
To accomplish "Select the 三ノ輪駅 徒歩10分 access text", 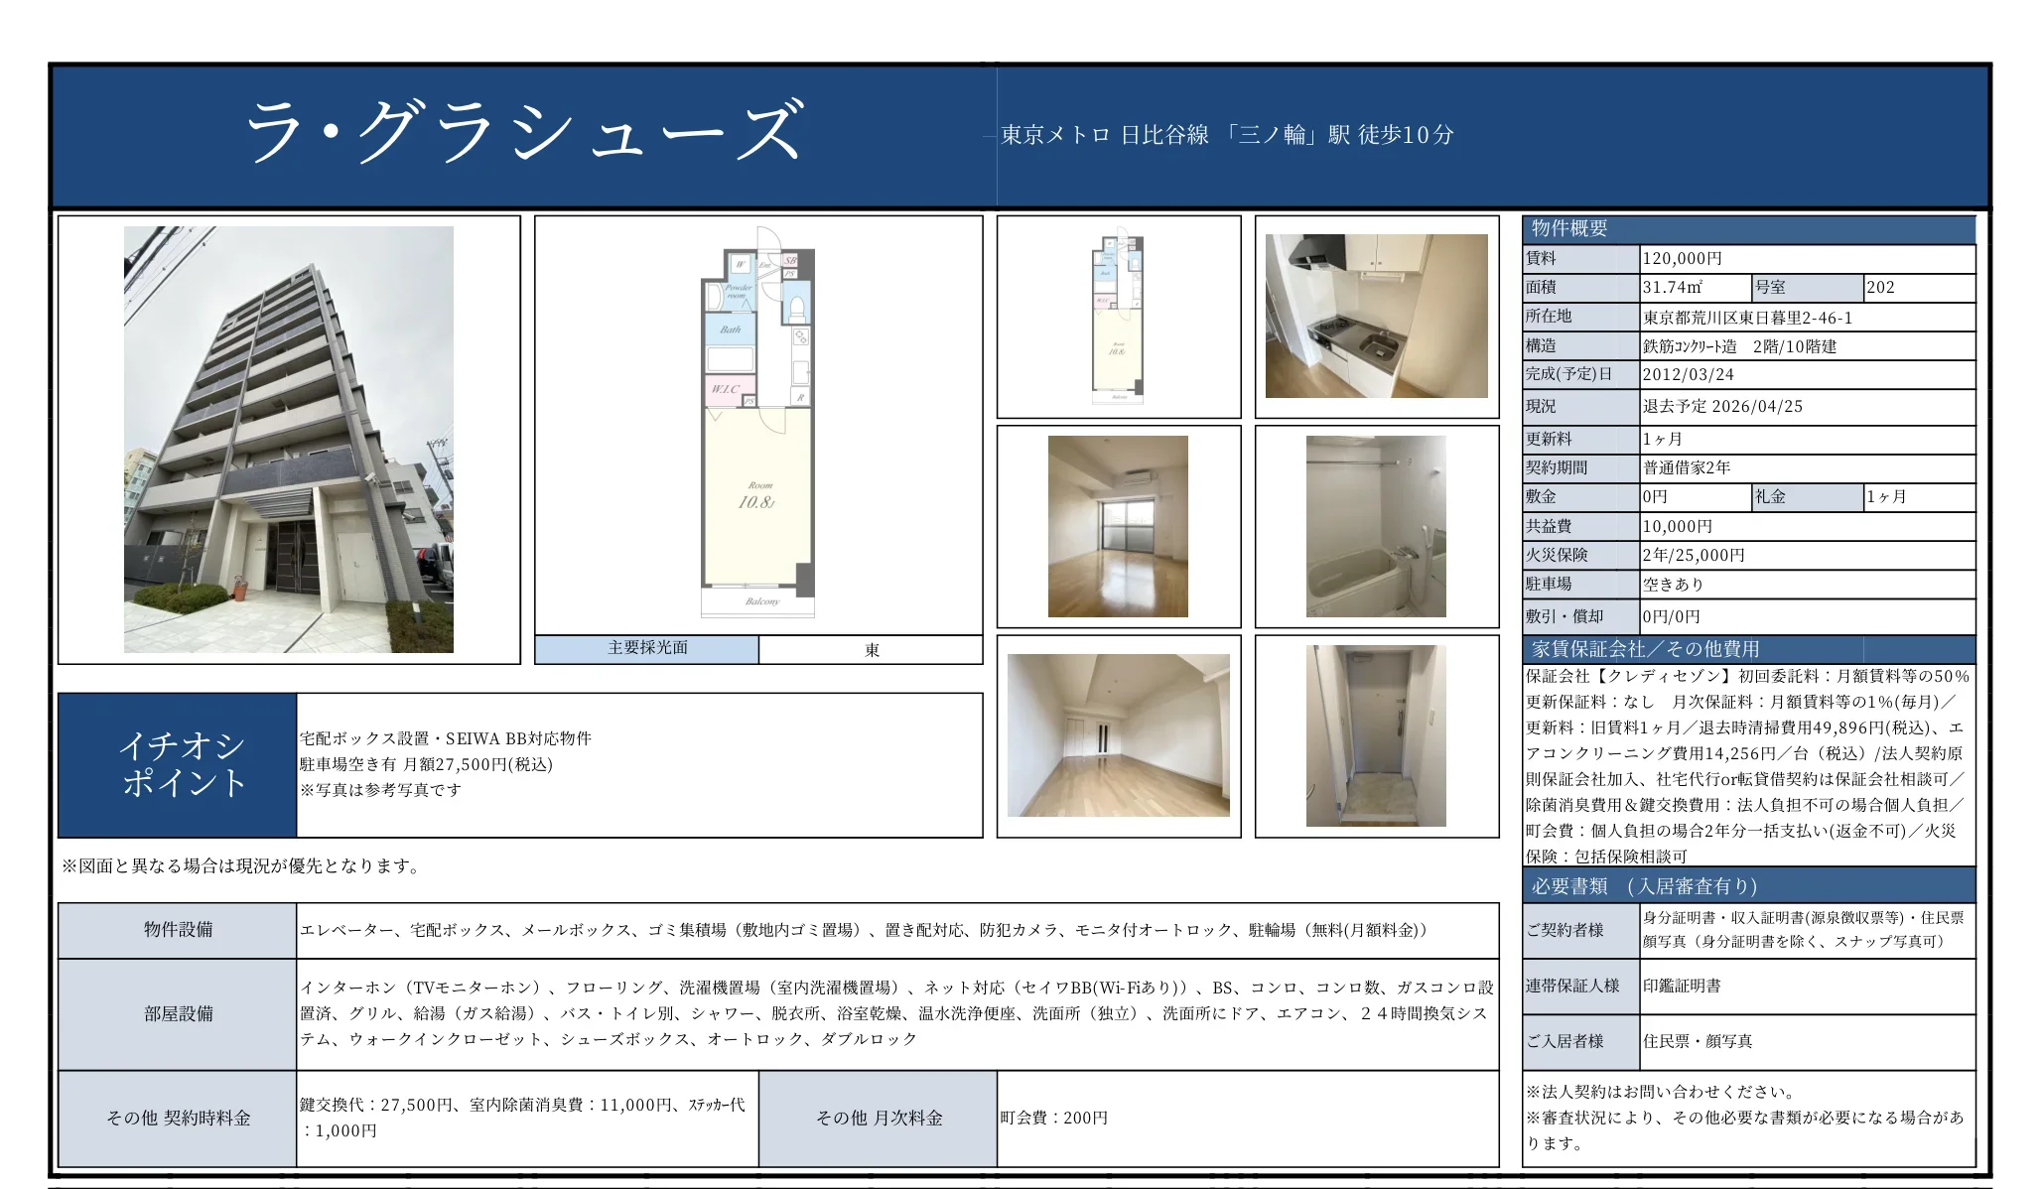I will coord(1226,139).
